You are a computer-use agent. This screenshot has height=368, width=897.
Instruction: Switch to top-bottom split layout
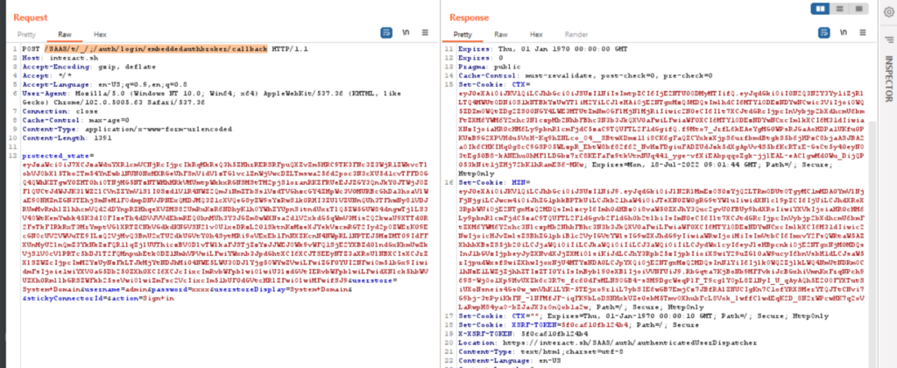[839, 9]
